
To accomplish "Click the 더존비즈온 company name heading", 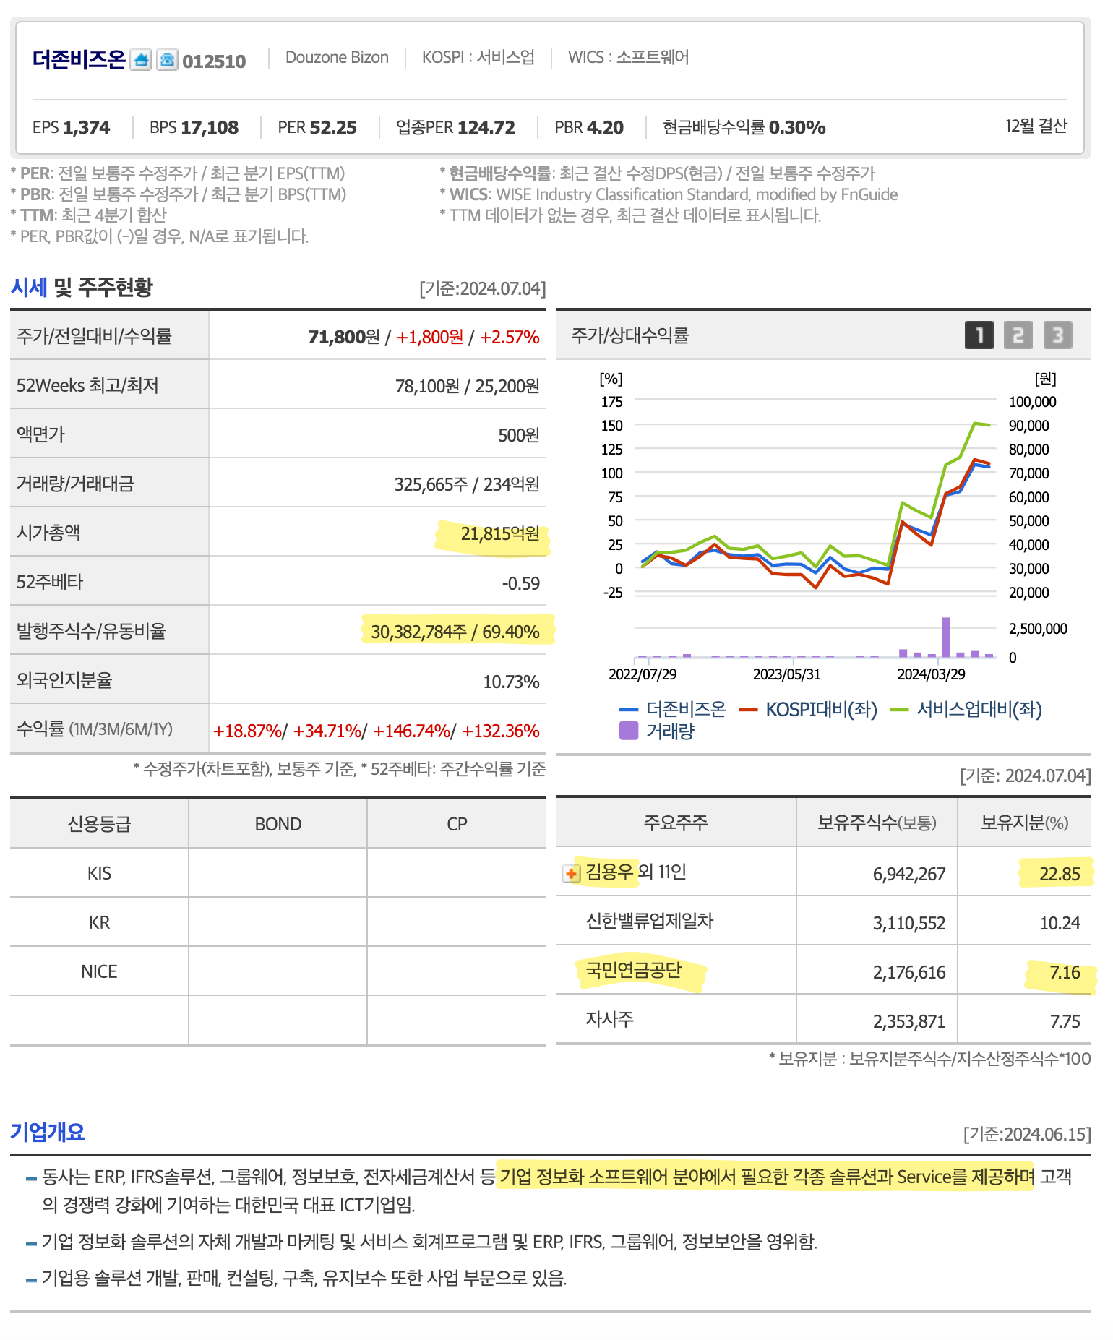I will (79, 59).
